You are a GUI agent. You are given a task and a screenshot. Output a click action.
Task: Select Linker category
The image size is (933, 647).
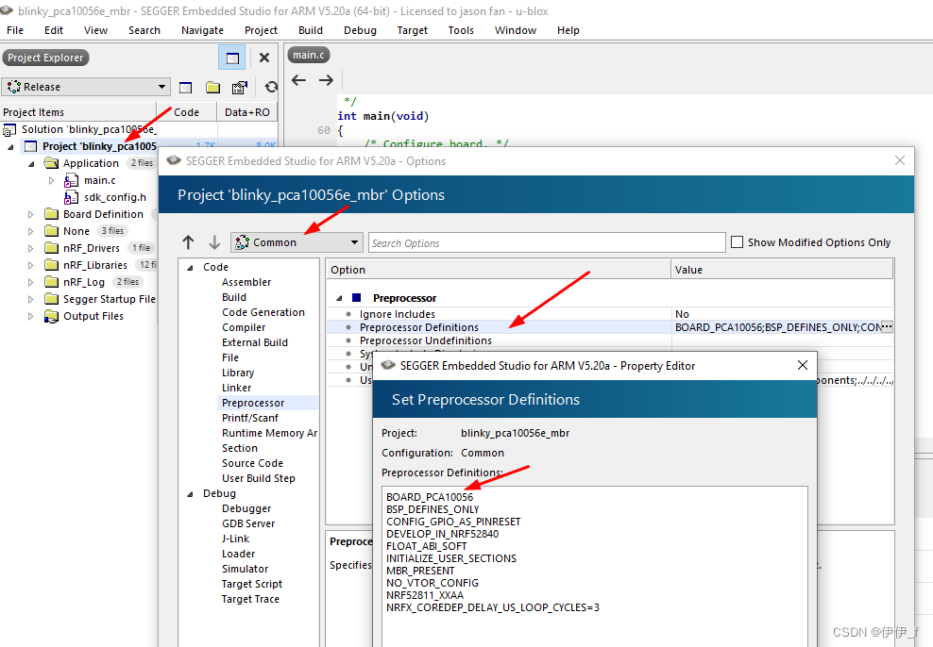tap(236, 388)
